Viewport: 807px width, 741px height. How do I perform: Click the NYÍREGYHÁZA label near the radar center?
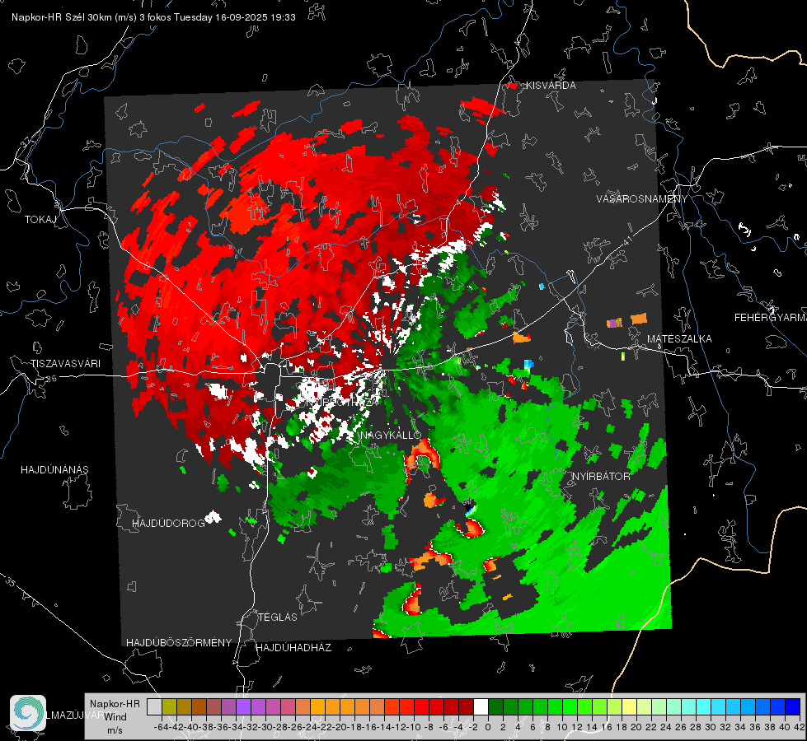[x=340, y=402]
